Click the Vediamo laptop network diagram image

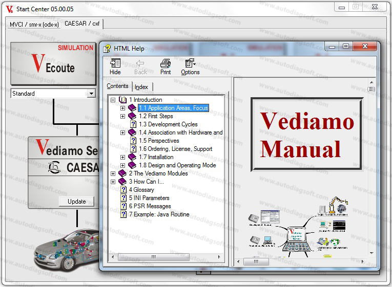[298, 227]
